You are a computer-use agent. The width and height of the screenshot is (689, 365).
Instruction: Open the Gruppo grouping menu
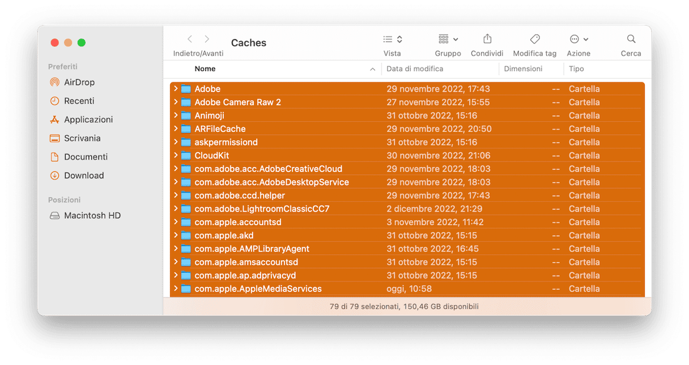coord(448,39)
